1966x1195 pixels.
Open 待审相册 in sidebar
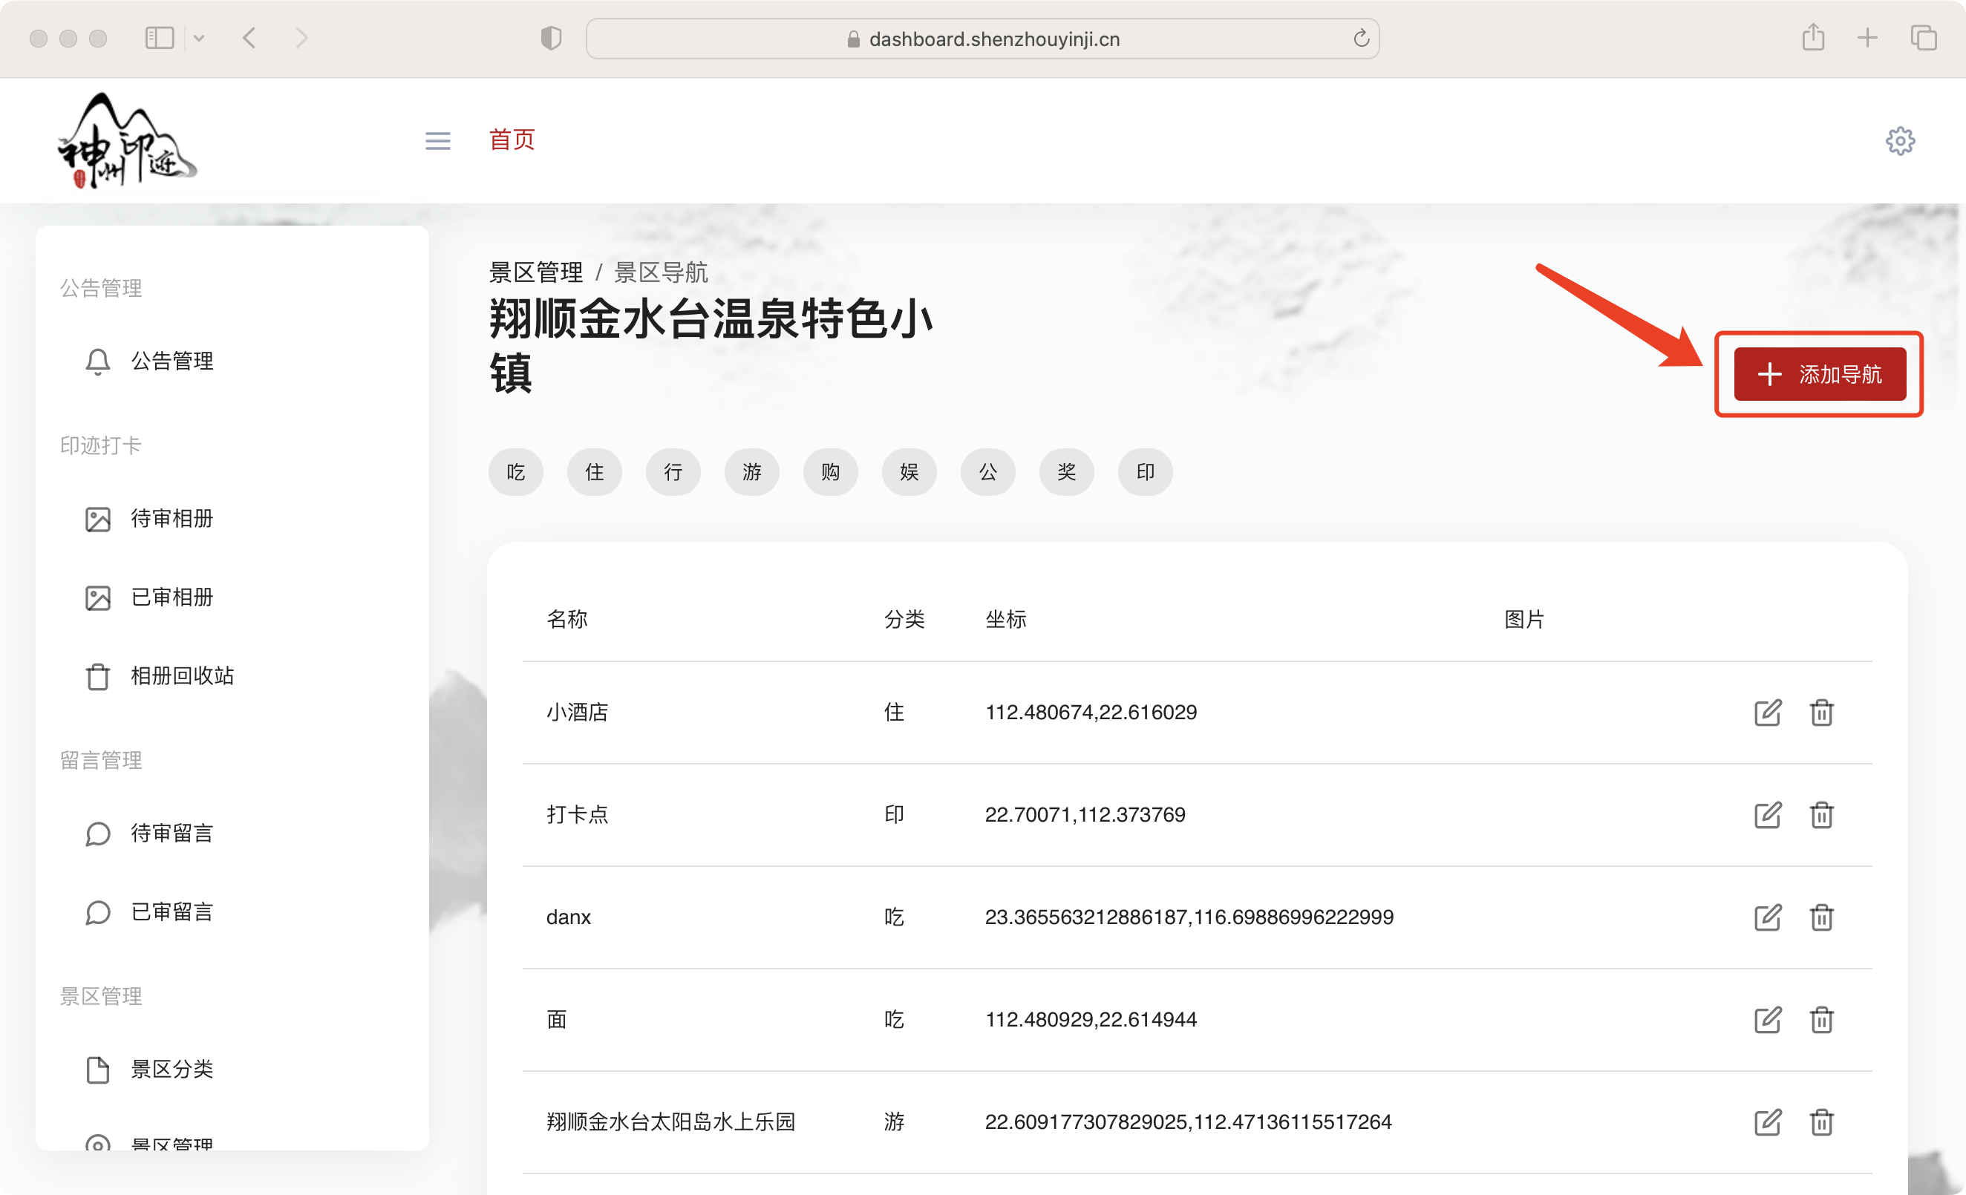pyautogui.click(x=172, y=519)
